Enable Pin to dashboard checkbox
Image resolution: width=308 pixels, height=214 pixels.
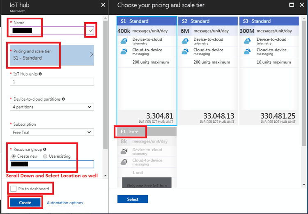coord(13,189)
